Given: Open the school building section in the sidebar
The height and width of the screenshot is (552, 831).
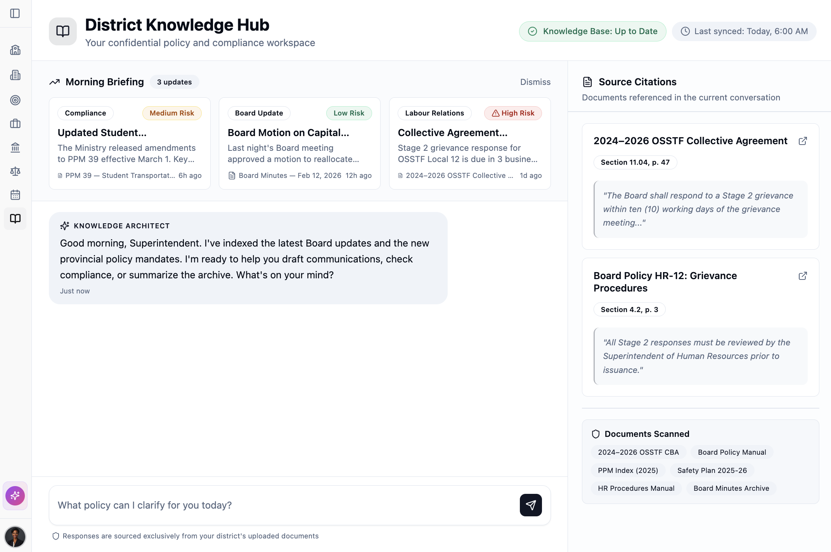Looking at the screenshot, I should (x=15, y=50).
